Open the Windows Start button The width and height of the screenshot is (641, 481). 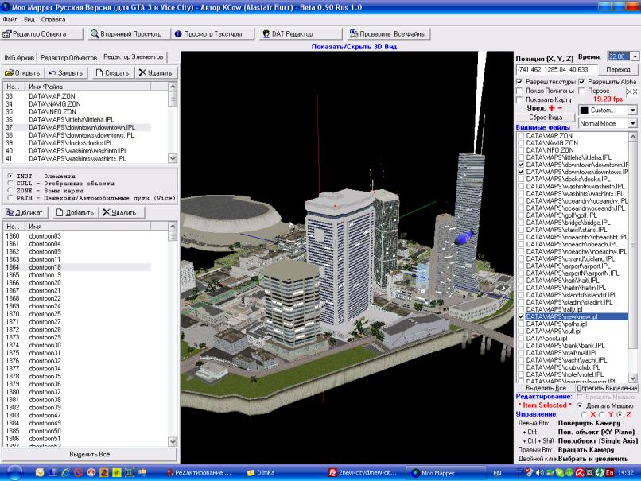coord(14,473)
